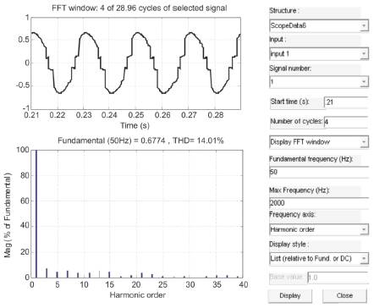Click the Signal number: label
Screen dimensions: 374x308
tap(290, 69)
